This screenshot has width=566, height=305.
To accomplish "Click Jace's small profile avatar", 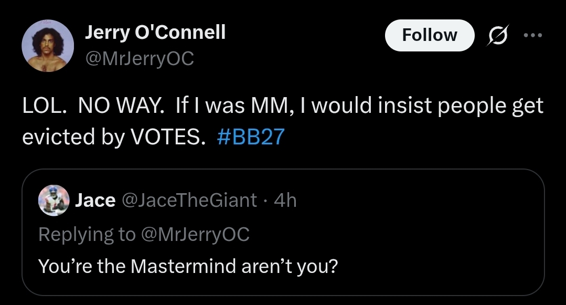I will (55, 200).
